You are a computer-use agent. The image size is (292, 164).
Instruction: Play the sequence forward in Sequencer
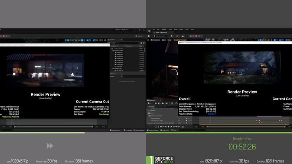(171, 127)
